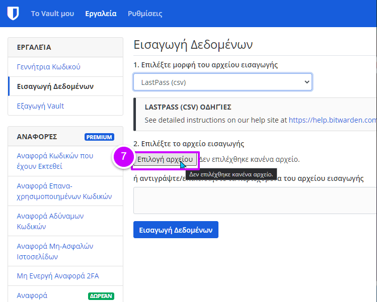This screenshot has height=302, width=377.
Task: Open the Εργαλεία tab
Action: (x=101, y=14)
